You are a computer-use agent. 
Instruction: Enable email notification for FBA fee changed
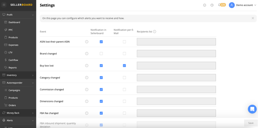pyautogui.click(x=124, y=113)
